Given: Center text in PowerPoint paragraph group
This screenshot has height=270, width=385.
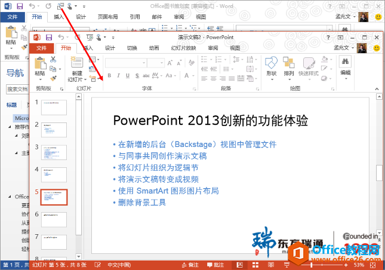Looking at the screenshot, I should point(214,79).
